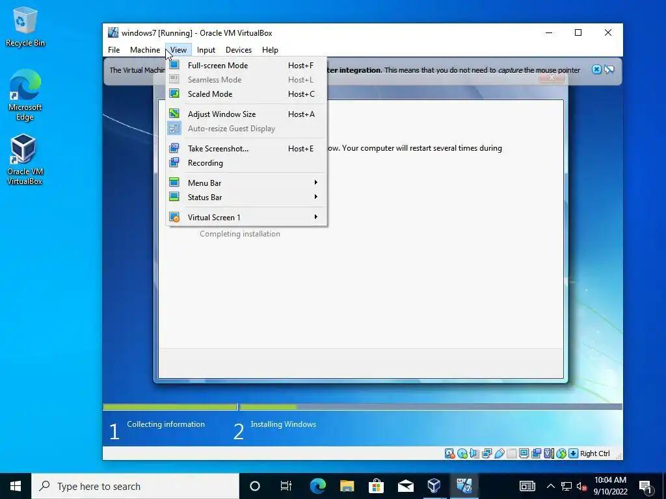Expand the Status Bar submenu arrow
666x499 pixels.
point(315,197)
